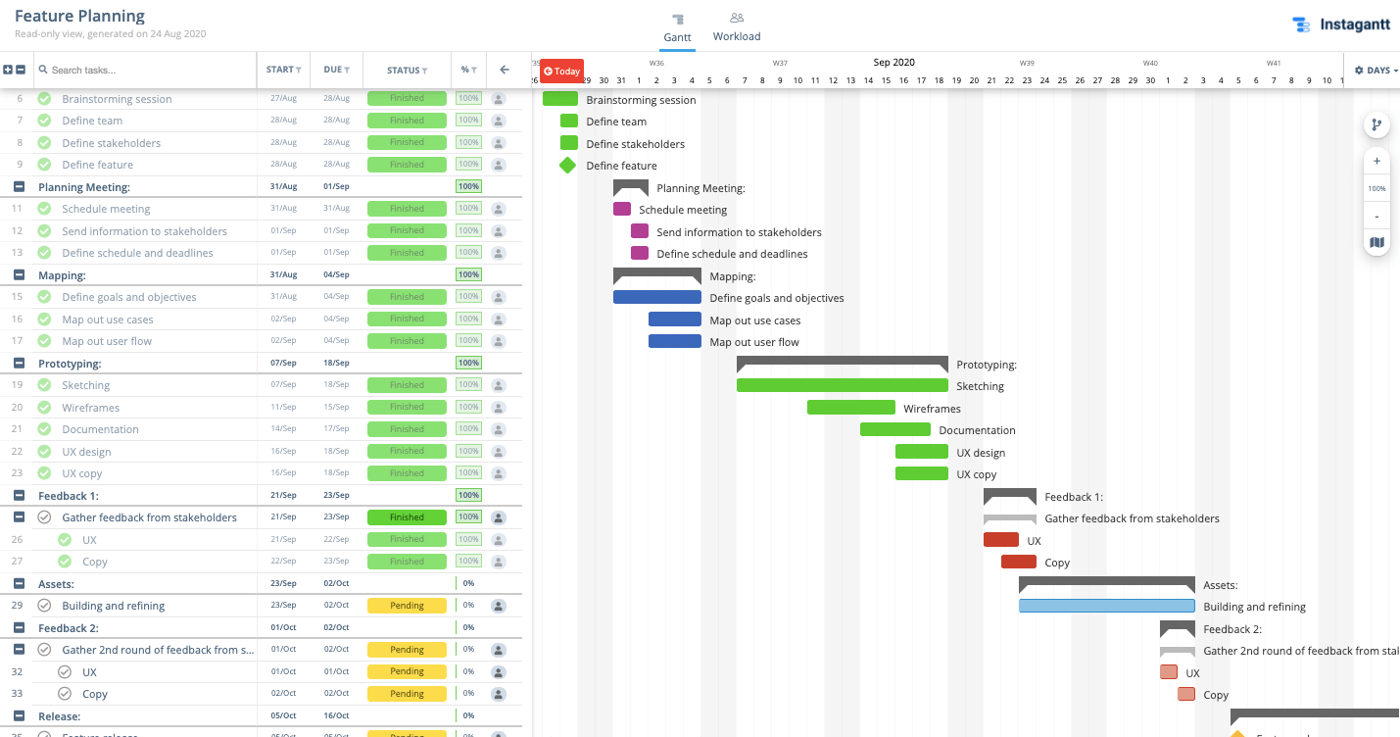Open the minimap icon at right sidebar
Viewport: 1400px width, 737px height.
[1376, 241]
